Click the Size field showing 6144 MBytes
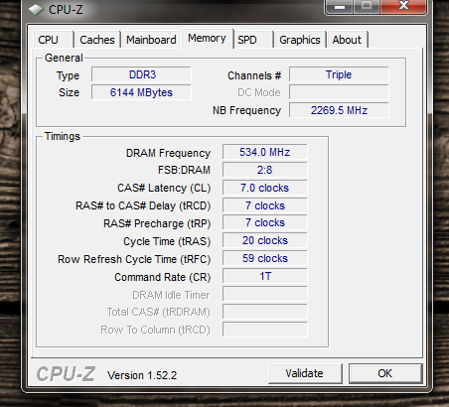 coord(141,92)
